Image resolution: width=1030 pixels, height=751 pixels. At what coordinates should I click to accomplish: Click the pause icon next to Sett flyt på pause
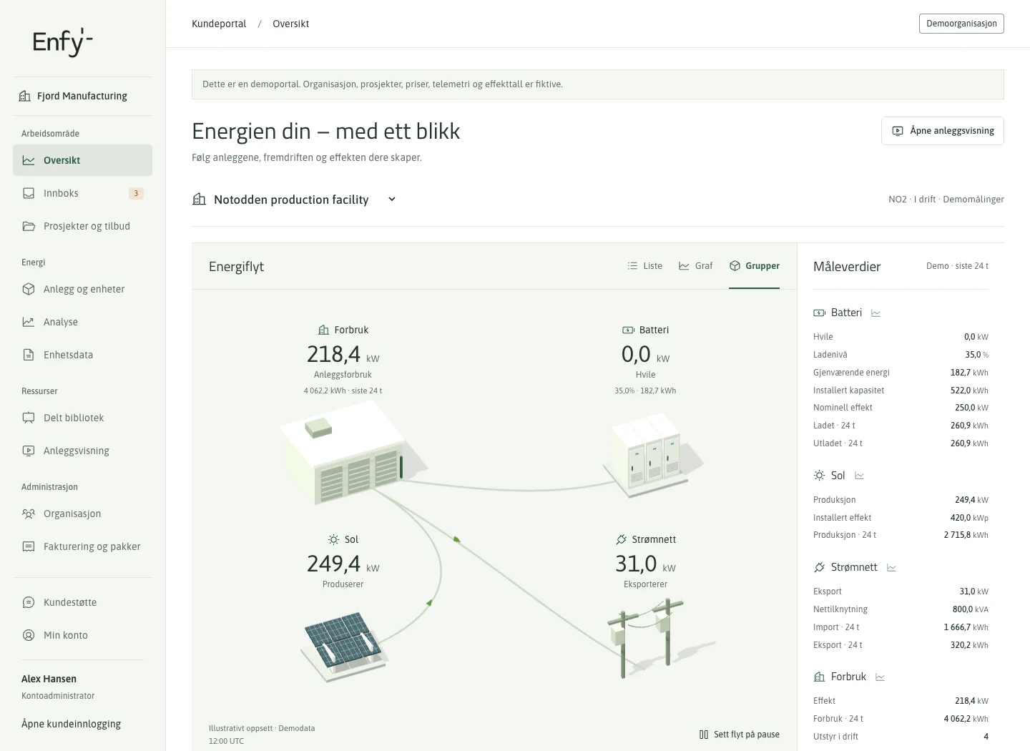(x=704, y=735)
